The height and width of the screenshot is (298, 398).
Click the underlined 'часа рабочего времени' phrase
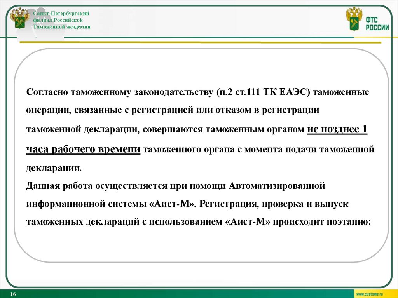click(x=83, y=149)
